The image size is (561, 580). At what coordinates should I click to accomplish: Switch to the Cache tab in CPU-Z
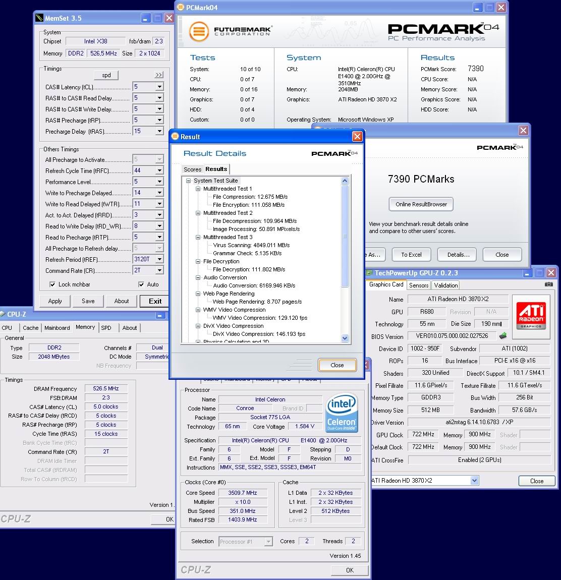(30, 328)
